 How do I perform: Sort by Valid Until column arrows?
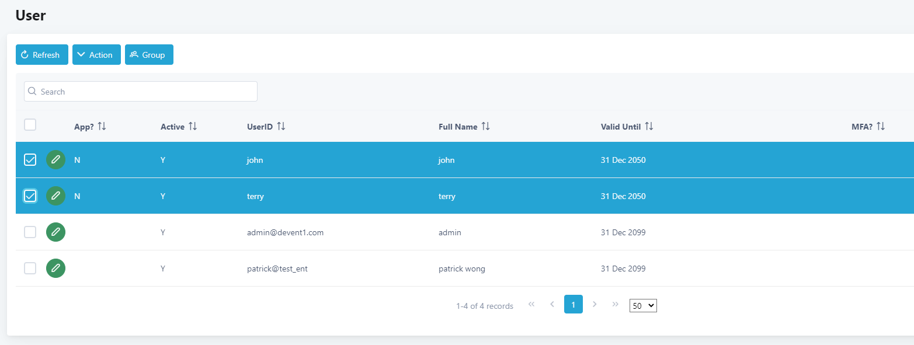[x=649, y=127]
